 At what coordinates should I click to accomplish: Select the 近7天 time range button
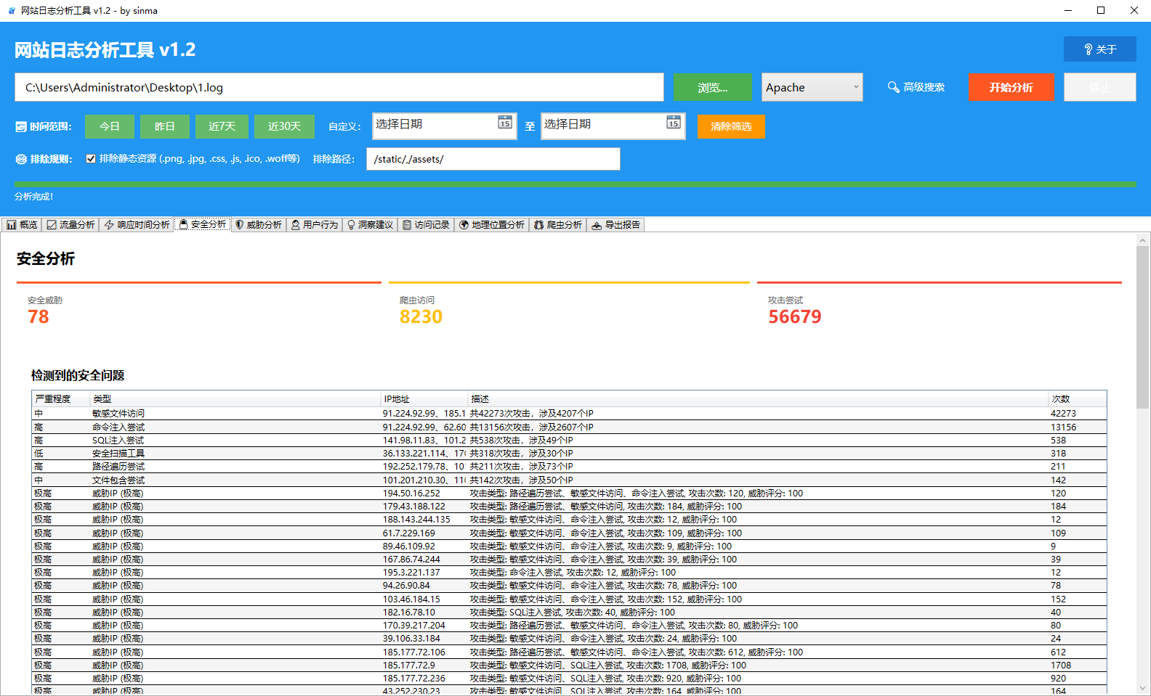point(222,126)
